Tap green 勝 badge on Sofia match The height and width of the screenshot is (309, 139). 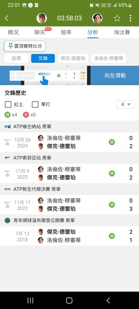click(x=112, y=173)
